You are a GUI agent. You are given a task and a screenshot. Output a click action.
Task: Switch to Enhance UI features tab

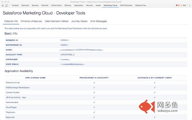point(31,21)
